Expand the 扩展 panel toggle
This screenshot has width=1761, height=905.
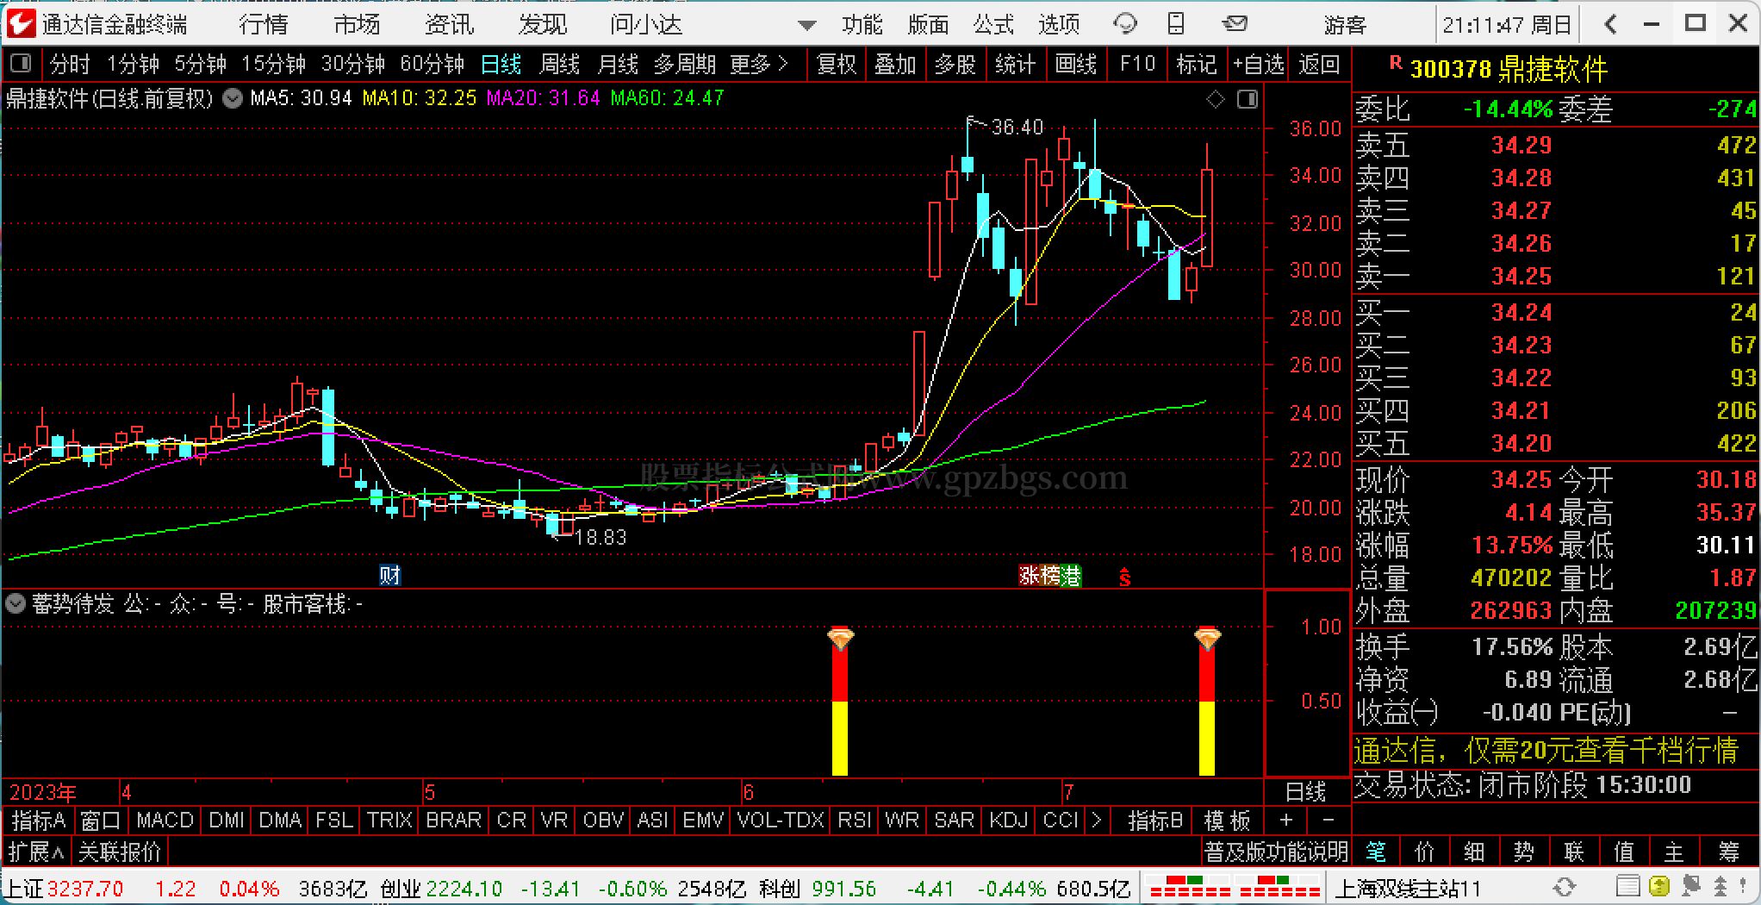click(x=36, y=852)
